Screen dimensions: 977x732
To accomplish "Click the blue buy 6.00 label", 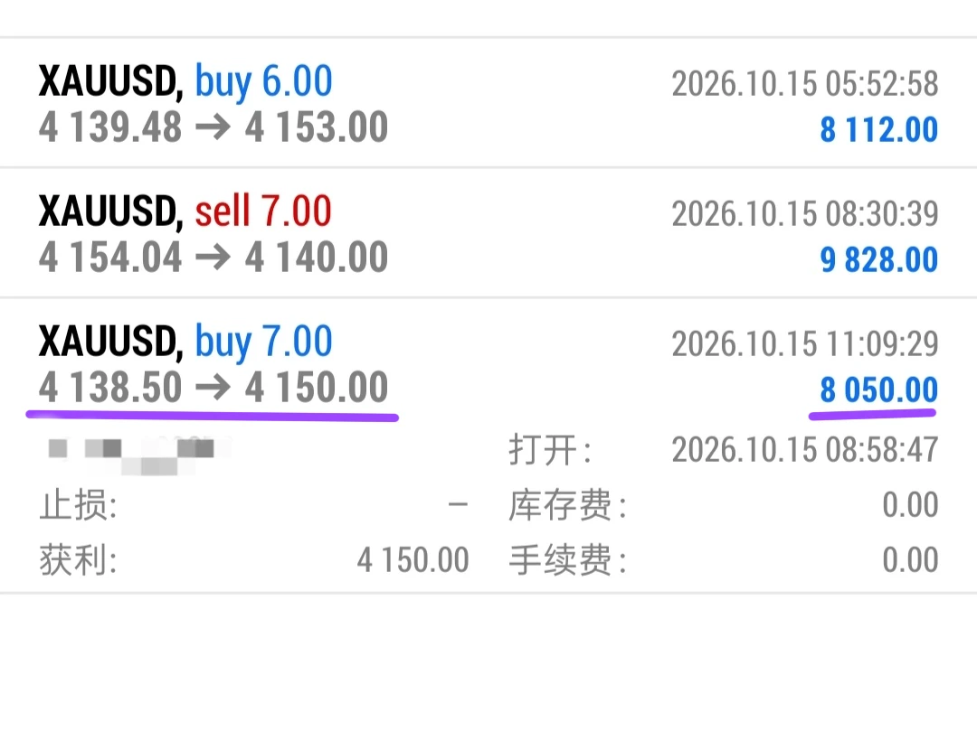I will (x=263, y=81).
